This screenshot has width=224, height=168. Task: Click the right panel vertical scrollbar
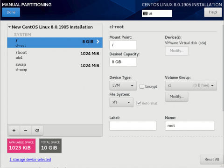pyautogui.click(x=223, y=68)
